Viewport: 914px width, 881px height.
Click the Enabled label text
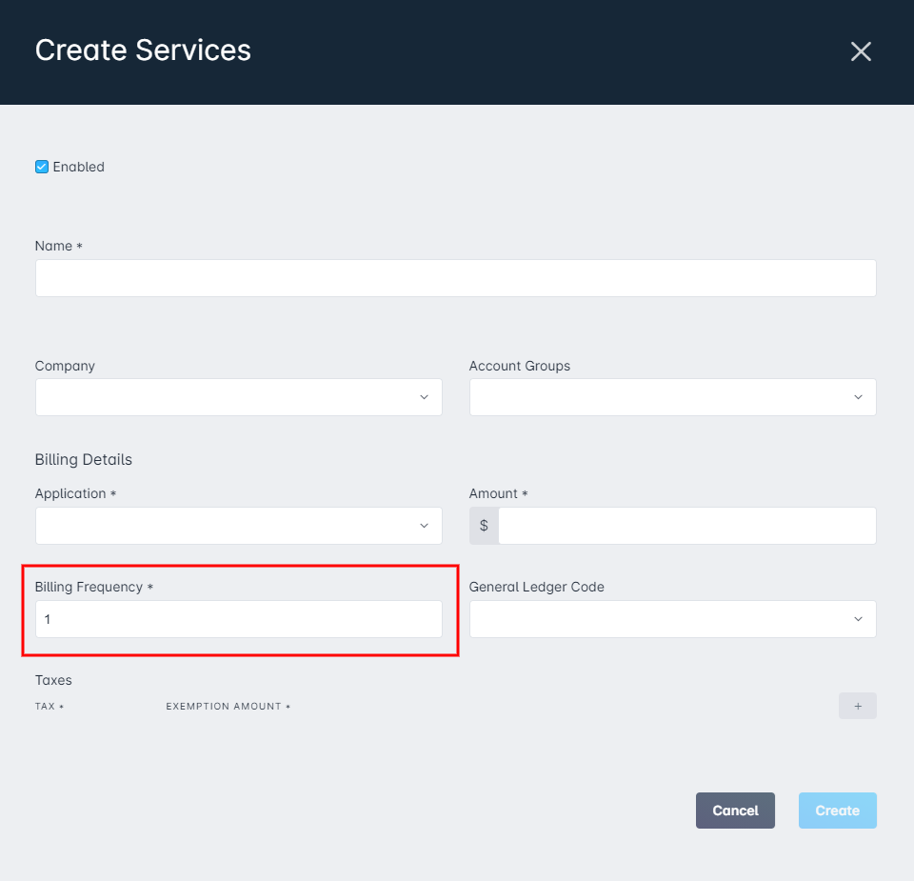(x=79, y=167)
